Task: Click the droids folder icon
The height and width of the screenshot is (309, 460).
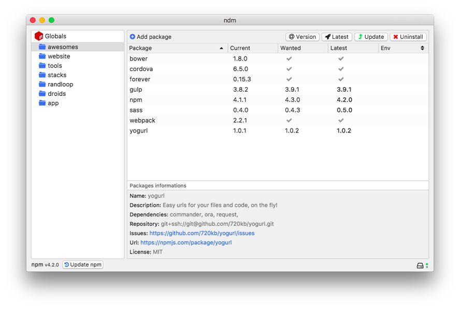Action: [42, 94]
